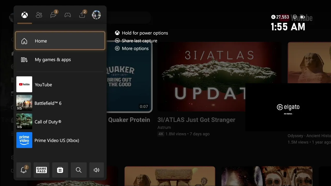Open the Stonehenge video thumbnail in bottom row
Screen dimensions: 331x186
[x=170, y=176]
